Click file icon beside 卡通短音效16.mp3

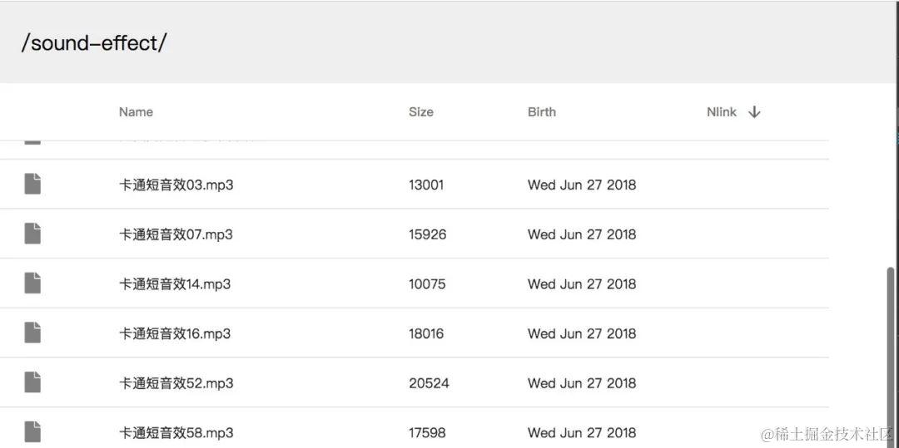pyautogui.click(x=32, y=333)
